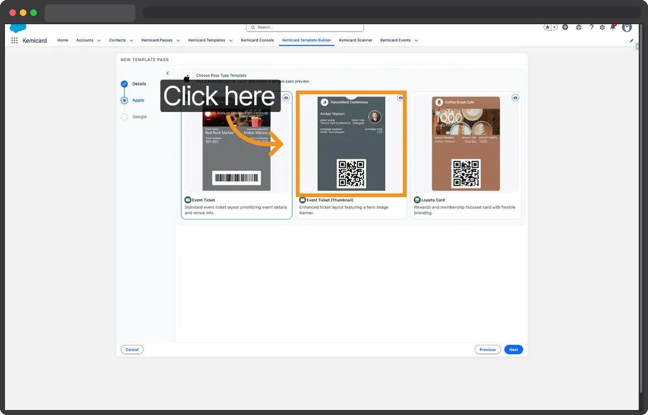Viewport: 648px width, 415px height.
Task: Open the Kemicard Scanner tab
Action: (355, 40)
